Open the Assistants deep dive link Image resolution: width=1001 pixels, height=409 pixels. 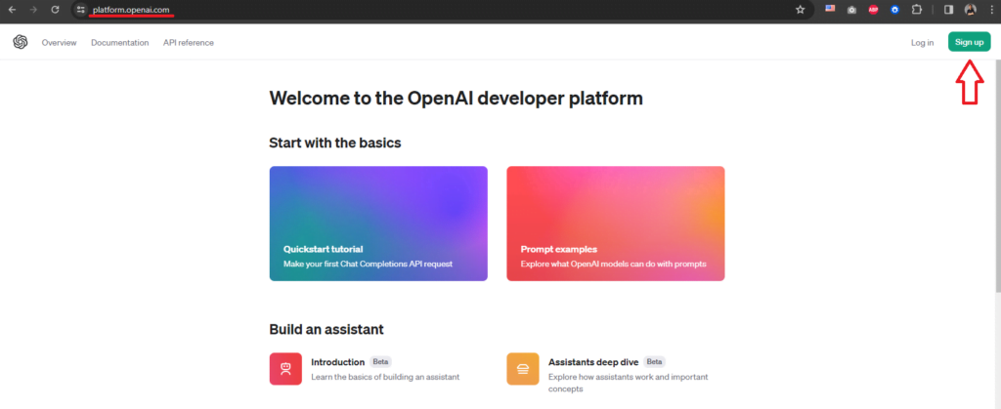coord(593,362)
